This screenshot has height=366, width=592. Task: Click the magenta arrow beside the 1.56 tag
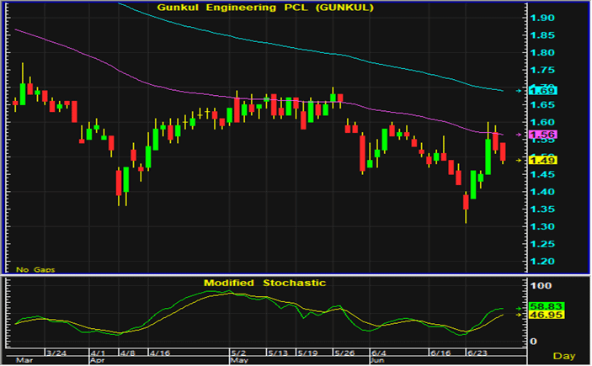pyautogui.click(x=518, y=135)
